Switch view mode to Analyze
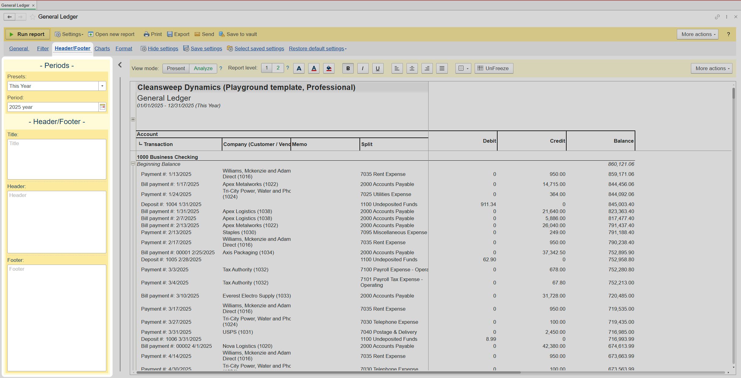The height and width of the screenshot is (378, 741). coord(203,68)
